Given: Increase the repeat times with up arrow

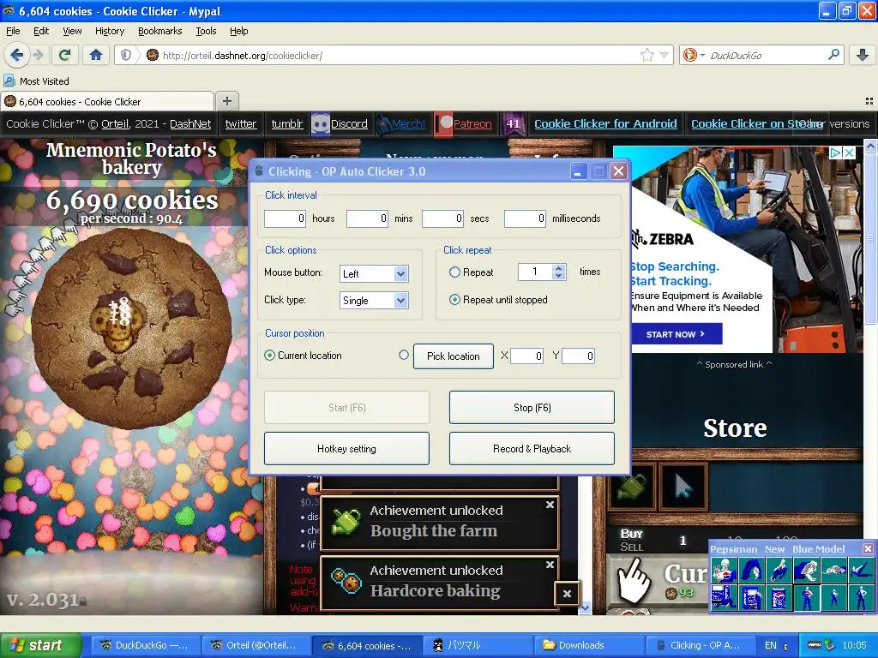Looking at the screenshot, I should click(x=557, y=268).
